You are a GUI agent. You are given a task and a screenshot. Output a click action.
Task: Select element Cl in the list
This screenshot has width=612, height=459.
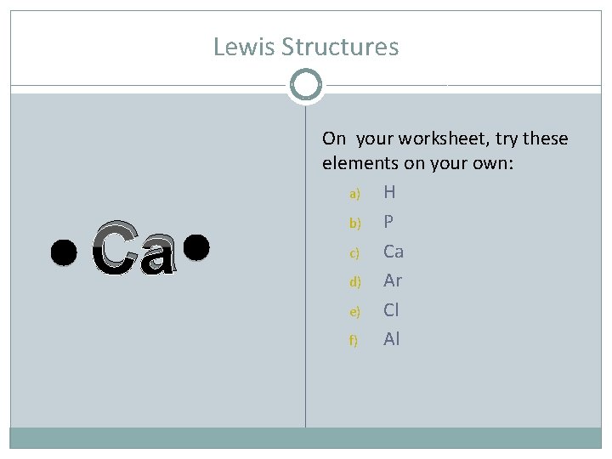tap(391, 310)
